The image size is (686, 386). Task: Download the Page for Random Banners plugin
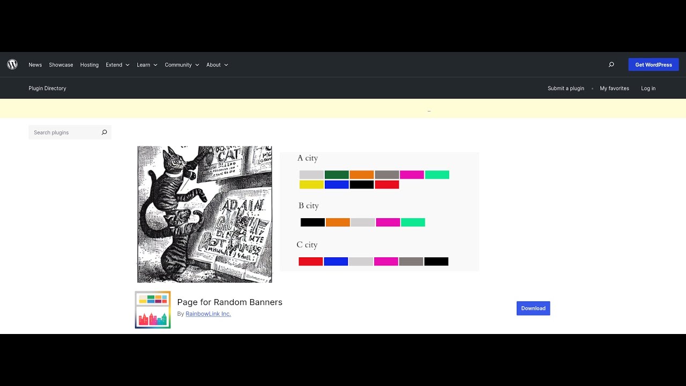click(x=533, y=308)
